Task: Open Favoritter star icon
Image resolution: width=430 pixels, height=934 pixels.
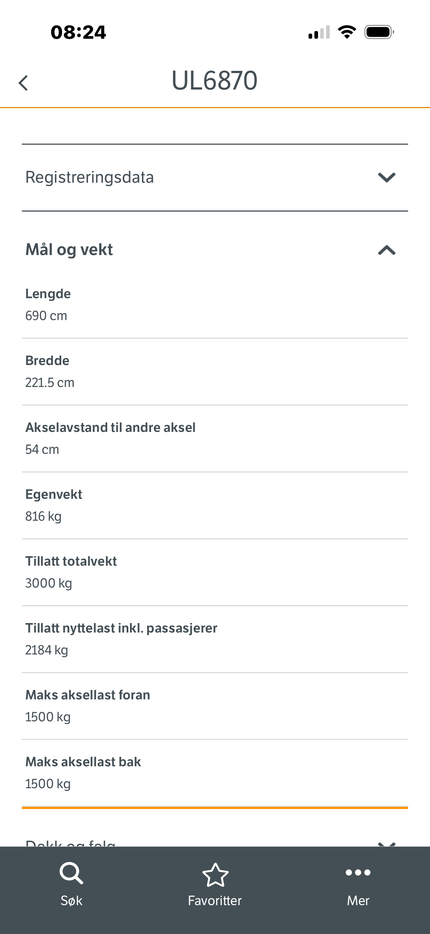Action: pyautogui.click(x=215, y=875)
